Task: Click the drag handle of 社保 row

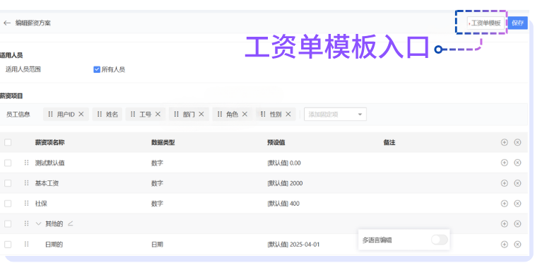Action: [x=27, y=204]
